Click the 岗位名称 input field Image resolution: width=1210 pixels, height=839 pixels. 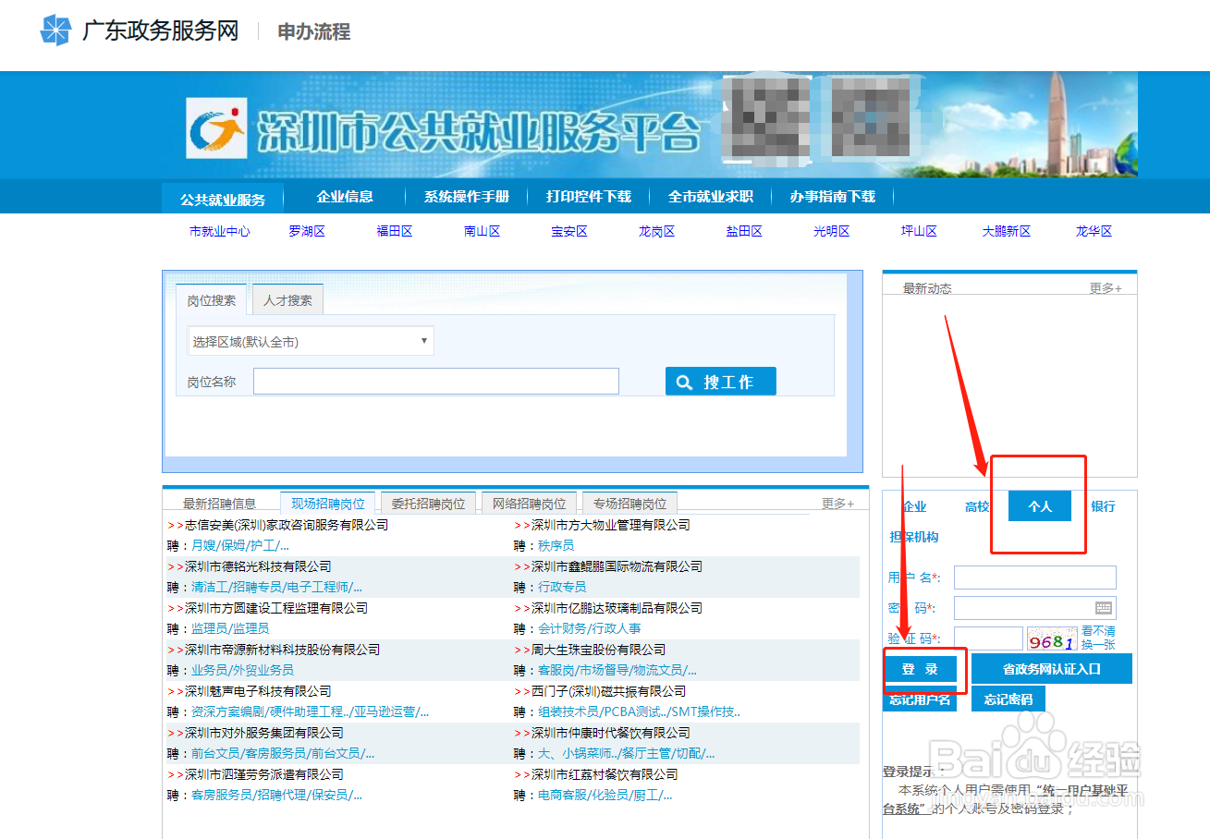pos(436,382)
